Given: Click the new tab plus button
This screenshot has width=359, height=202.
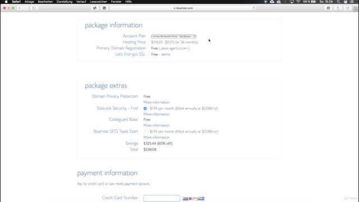Looking at the screenshot, I should (x=356, y=9).
